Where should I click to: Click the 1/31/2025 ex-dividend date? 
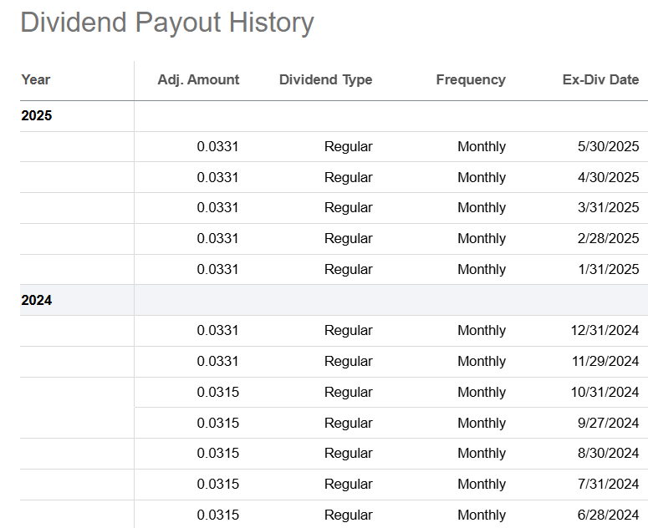pyautogui.click(x=608, y=269)
